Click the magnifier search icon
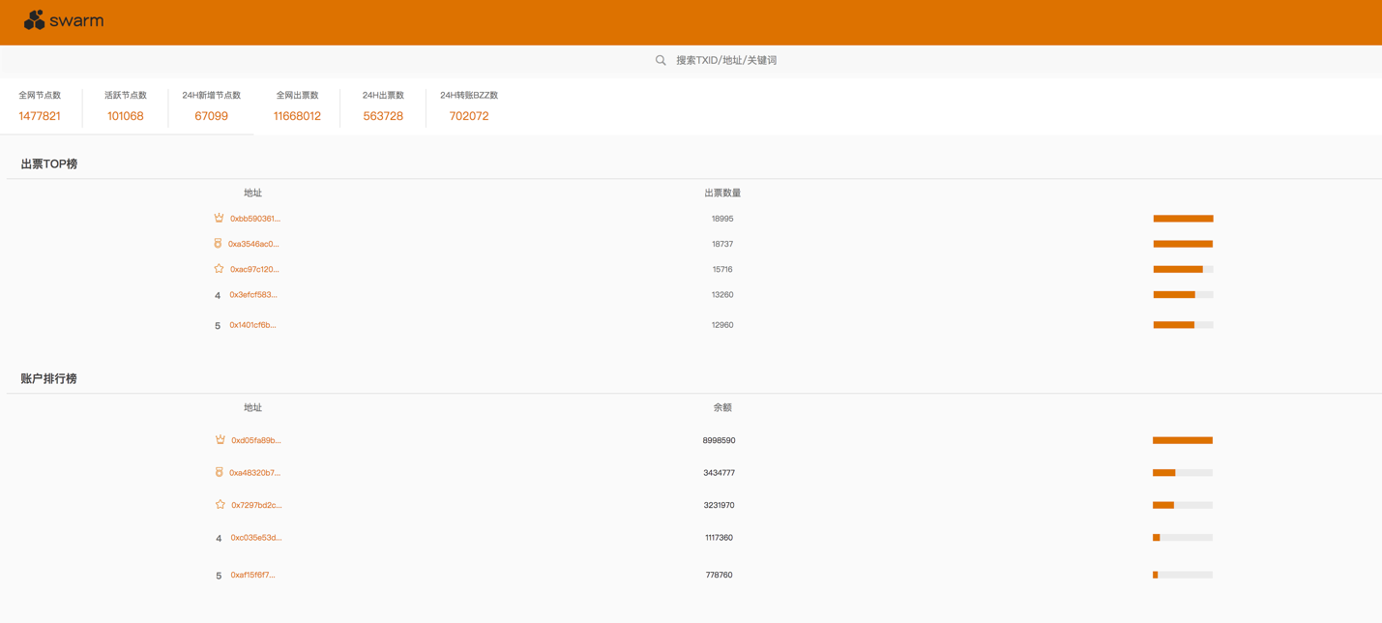Screen dimensions: 1382x623 661,60
